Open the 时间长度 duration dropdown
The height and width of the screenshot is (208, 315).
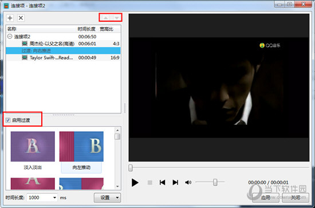[54, 198]
